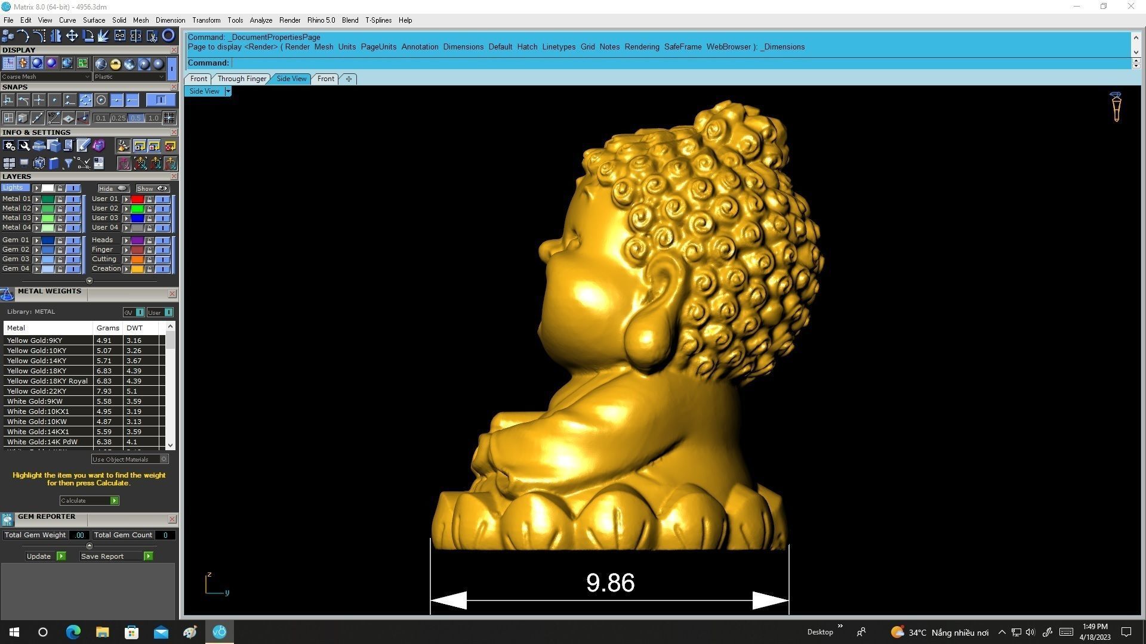Image resolution: width=1146 pixels, height=644 pixels.
Task: Click the Arc curve tool icon
Action: [x=23, y=36]
